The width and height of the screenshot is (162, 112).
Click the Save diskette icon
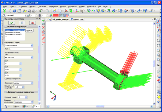[x=29, y=11]
